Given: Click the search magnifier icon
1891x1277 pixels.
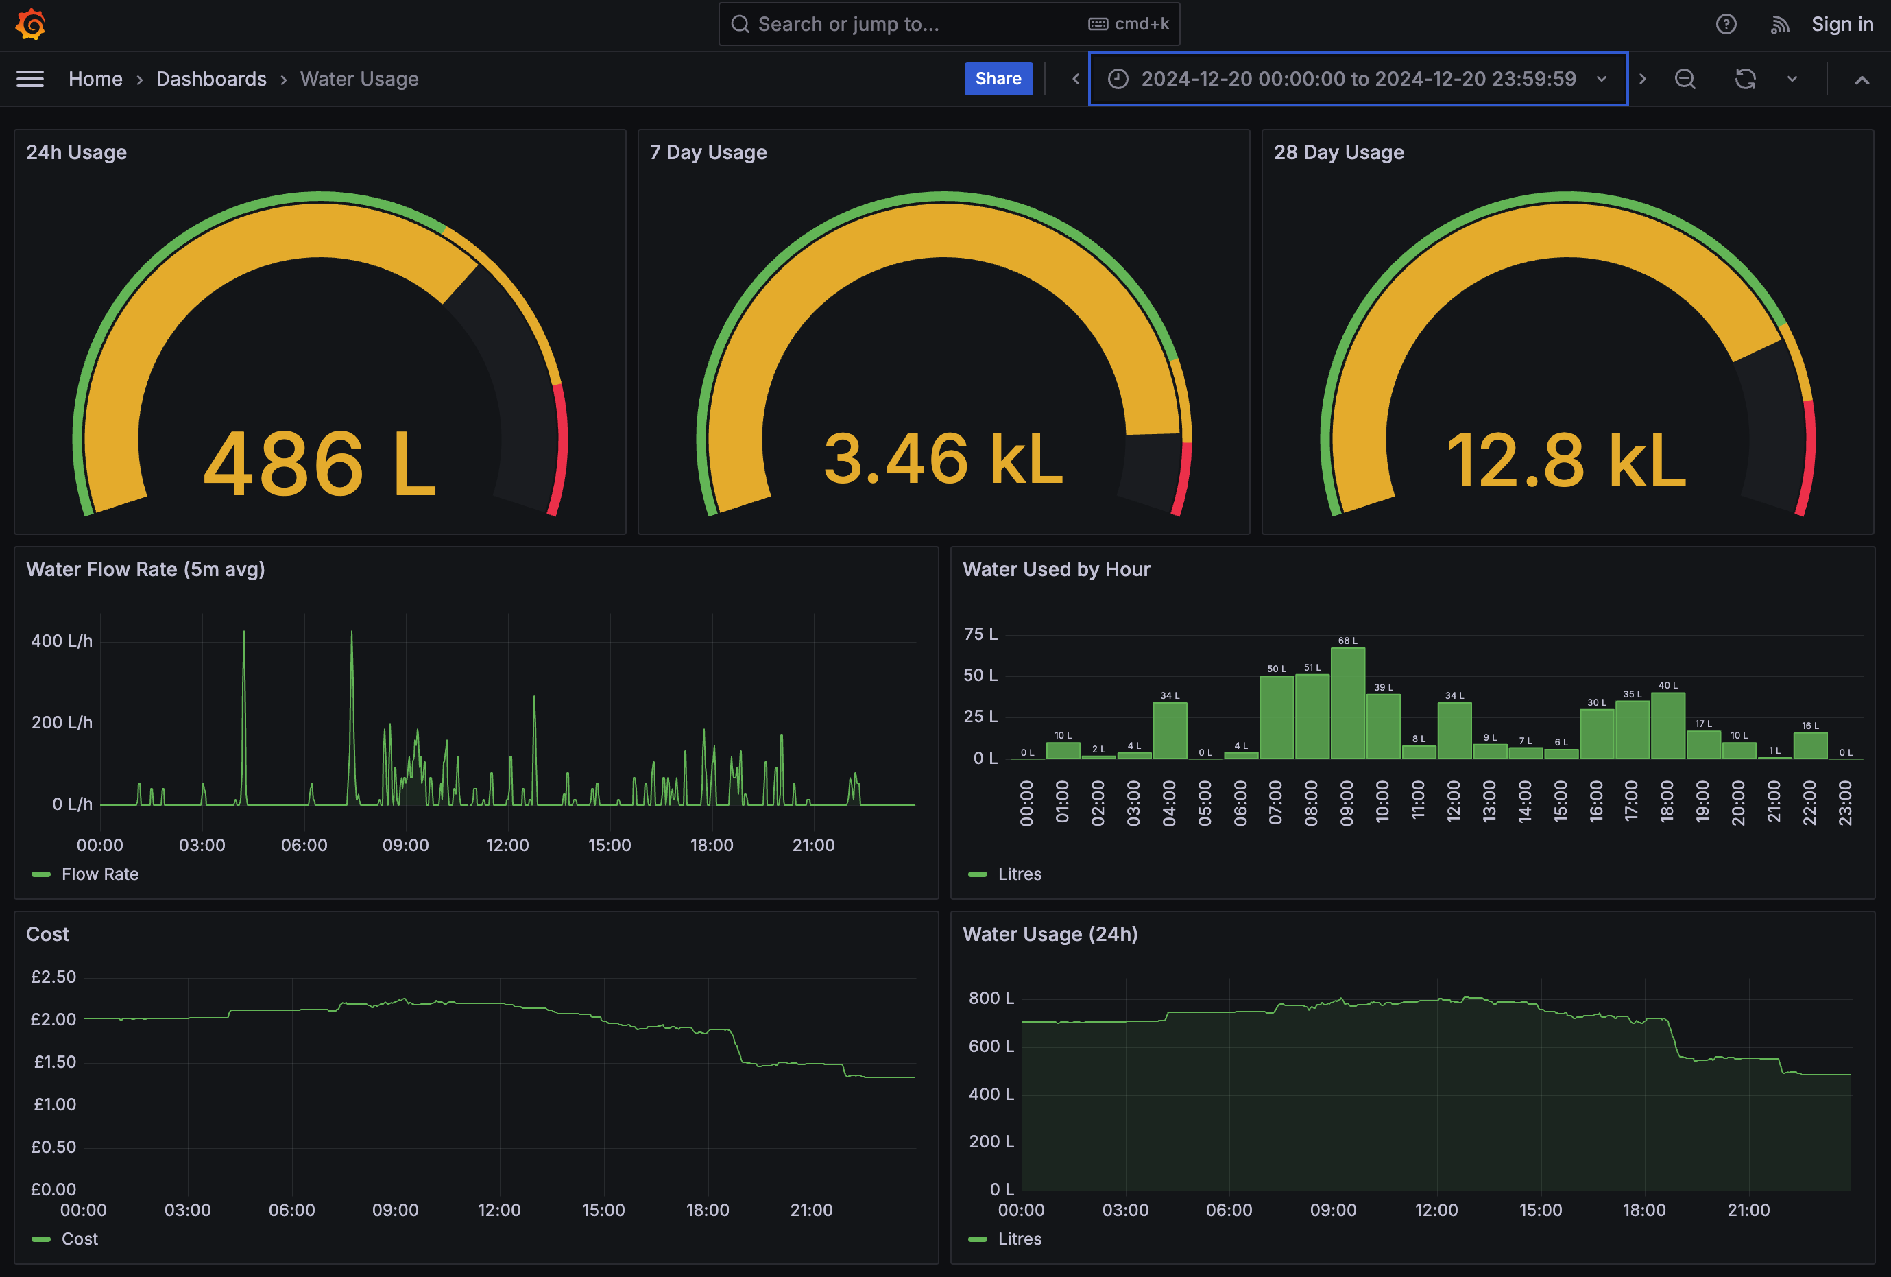Looking at the screenshot, I should coord(740,25).
